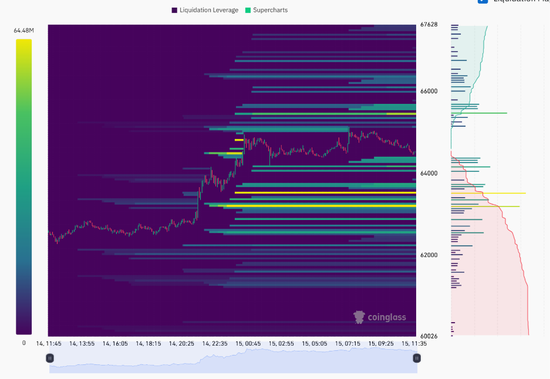The width and height of the screenshot is (550, 379).
Task: Click the 67628 price axis label
Action: point(428,25)
